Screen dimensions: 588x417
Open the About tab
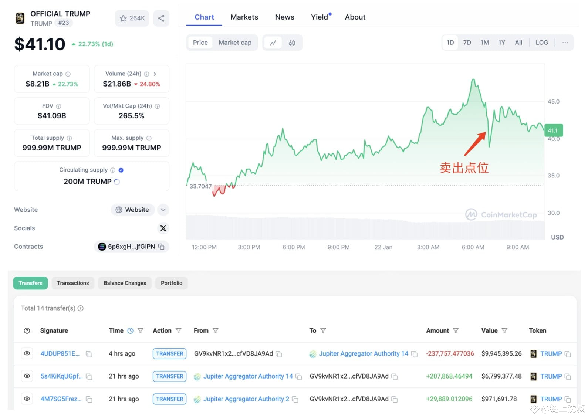click(x=355, y=17)
